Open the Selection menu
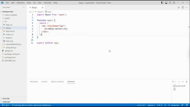 pyautogui.click(x=20, y=3)
